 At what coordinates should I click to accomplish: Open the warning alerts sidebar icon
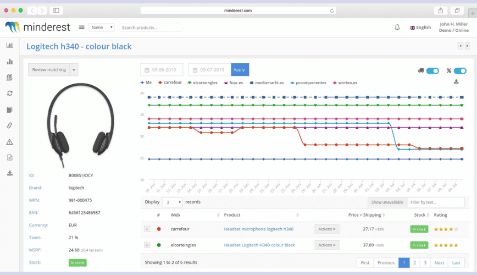pyautogui.click(x=9, y=142)
